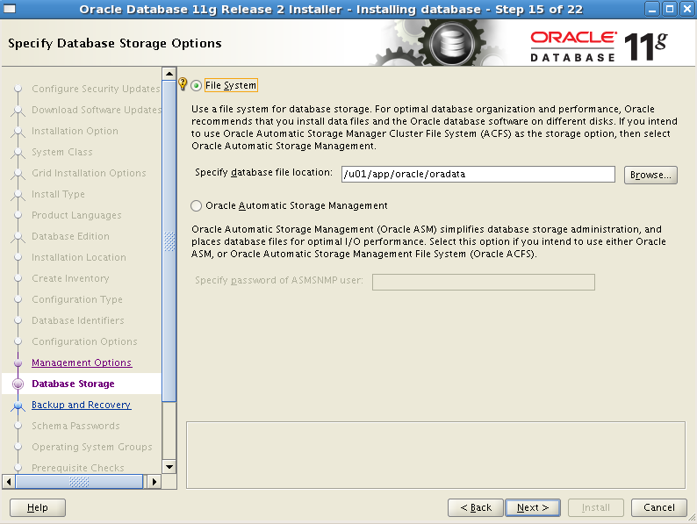Click the step list vertical scrollbar thumb
Screen dimensions: 697x524
(169, 241)
